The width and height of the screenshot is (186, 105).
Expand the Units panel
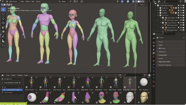pos(171,45)
